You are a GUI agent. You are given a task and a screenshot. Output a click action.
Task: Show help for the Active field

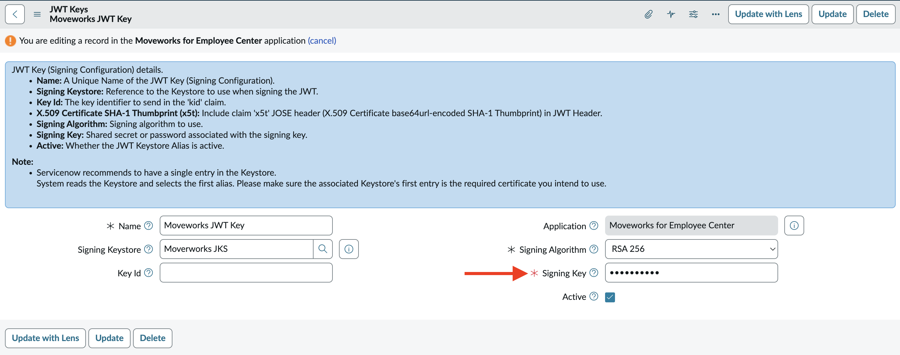point(594,296)
